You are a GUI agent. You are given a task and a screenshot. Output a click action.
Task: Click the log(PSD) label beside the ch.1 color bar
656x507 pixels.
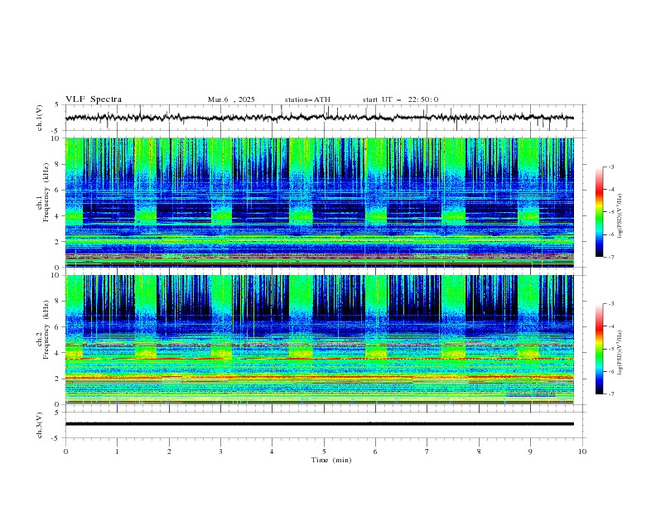click(x=620, y=216)
